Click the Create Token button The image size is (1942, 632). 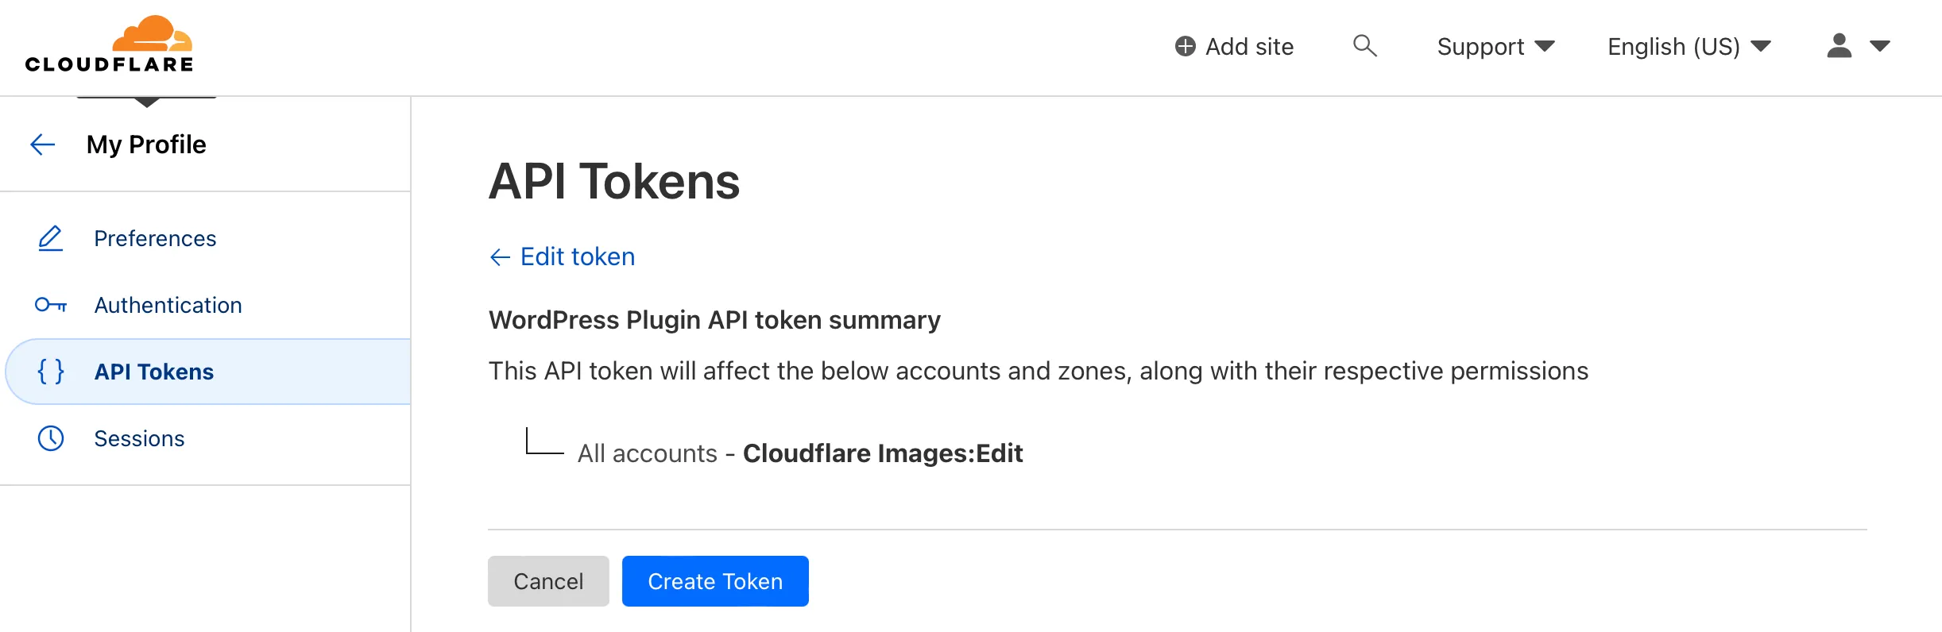coord(714,580)
